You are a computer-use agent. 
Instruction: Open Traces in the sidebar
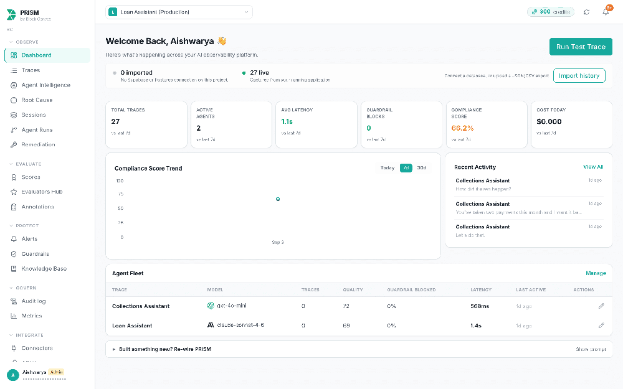pos(47,70)
